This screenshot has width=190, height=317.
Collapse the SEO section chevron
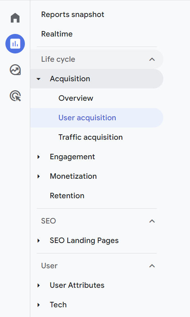(152, 221)
